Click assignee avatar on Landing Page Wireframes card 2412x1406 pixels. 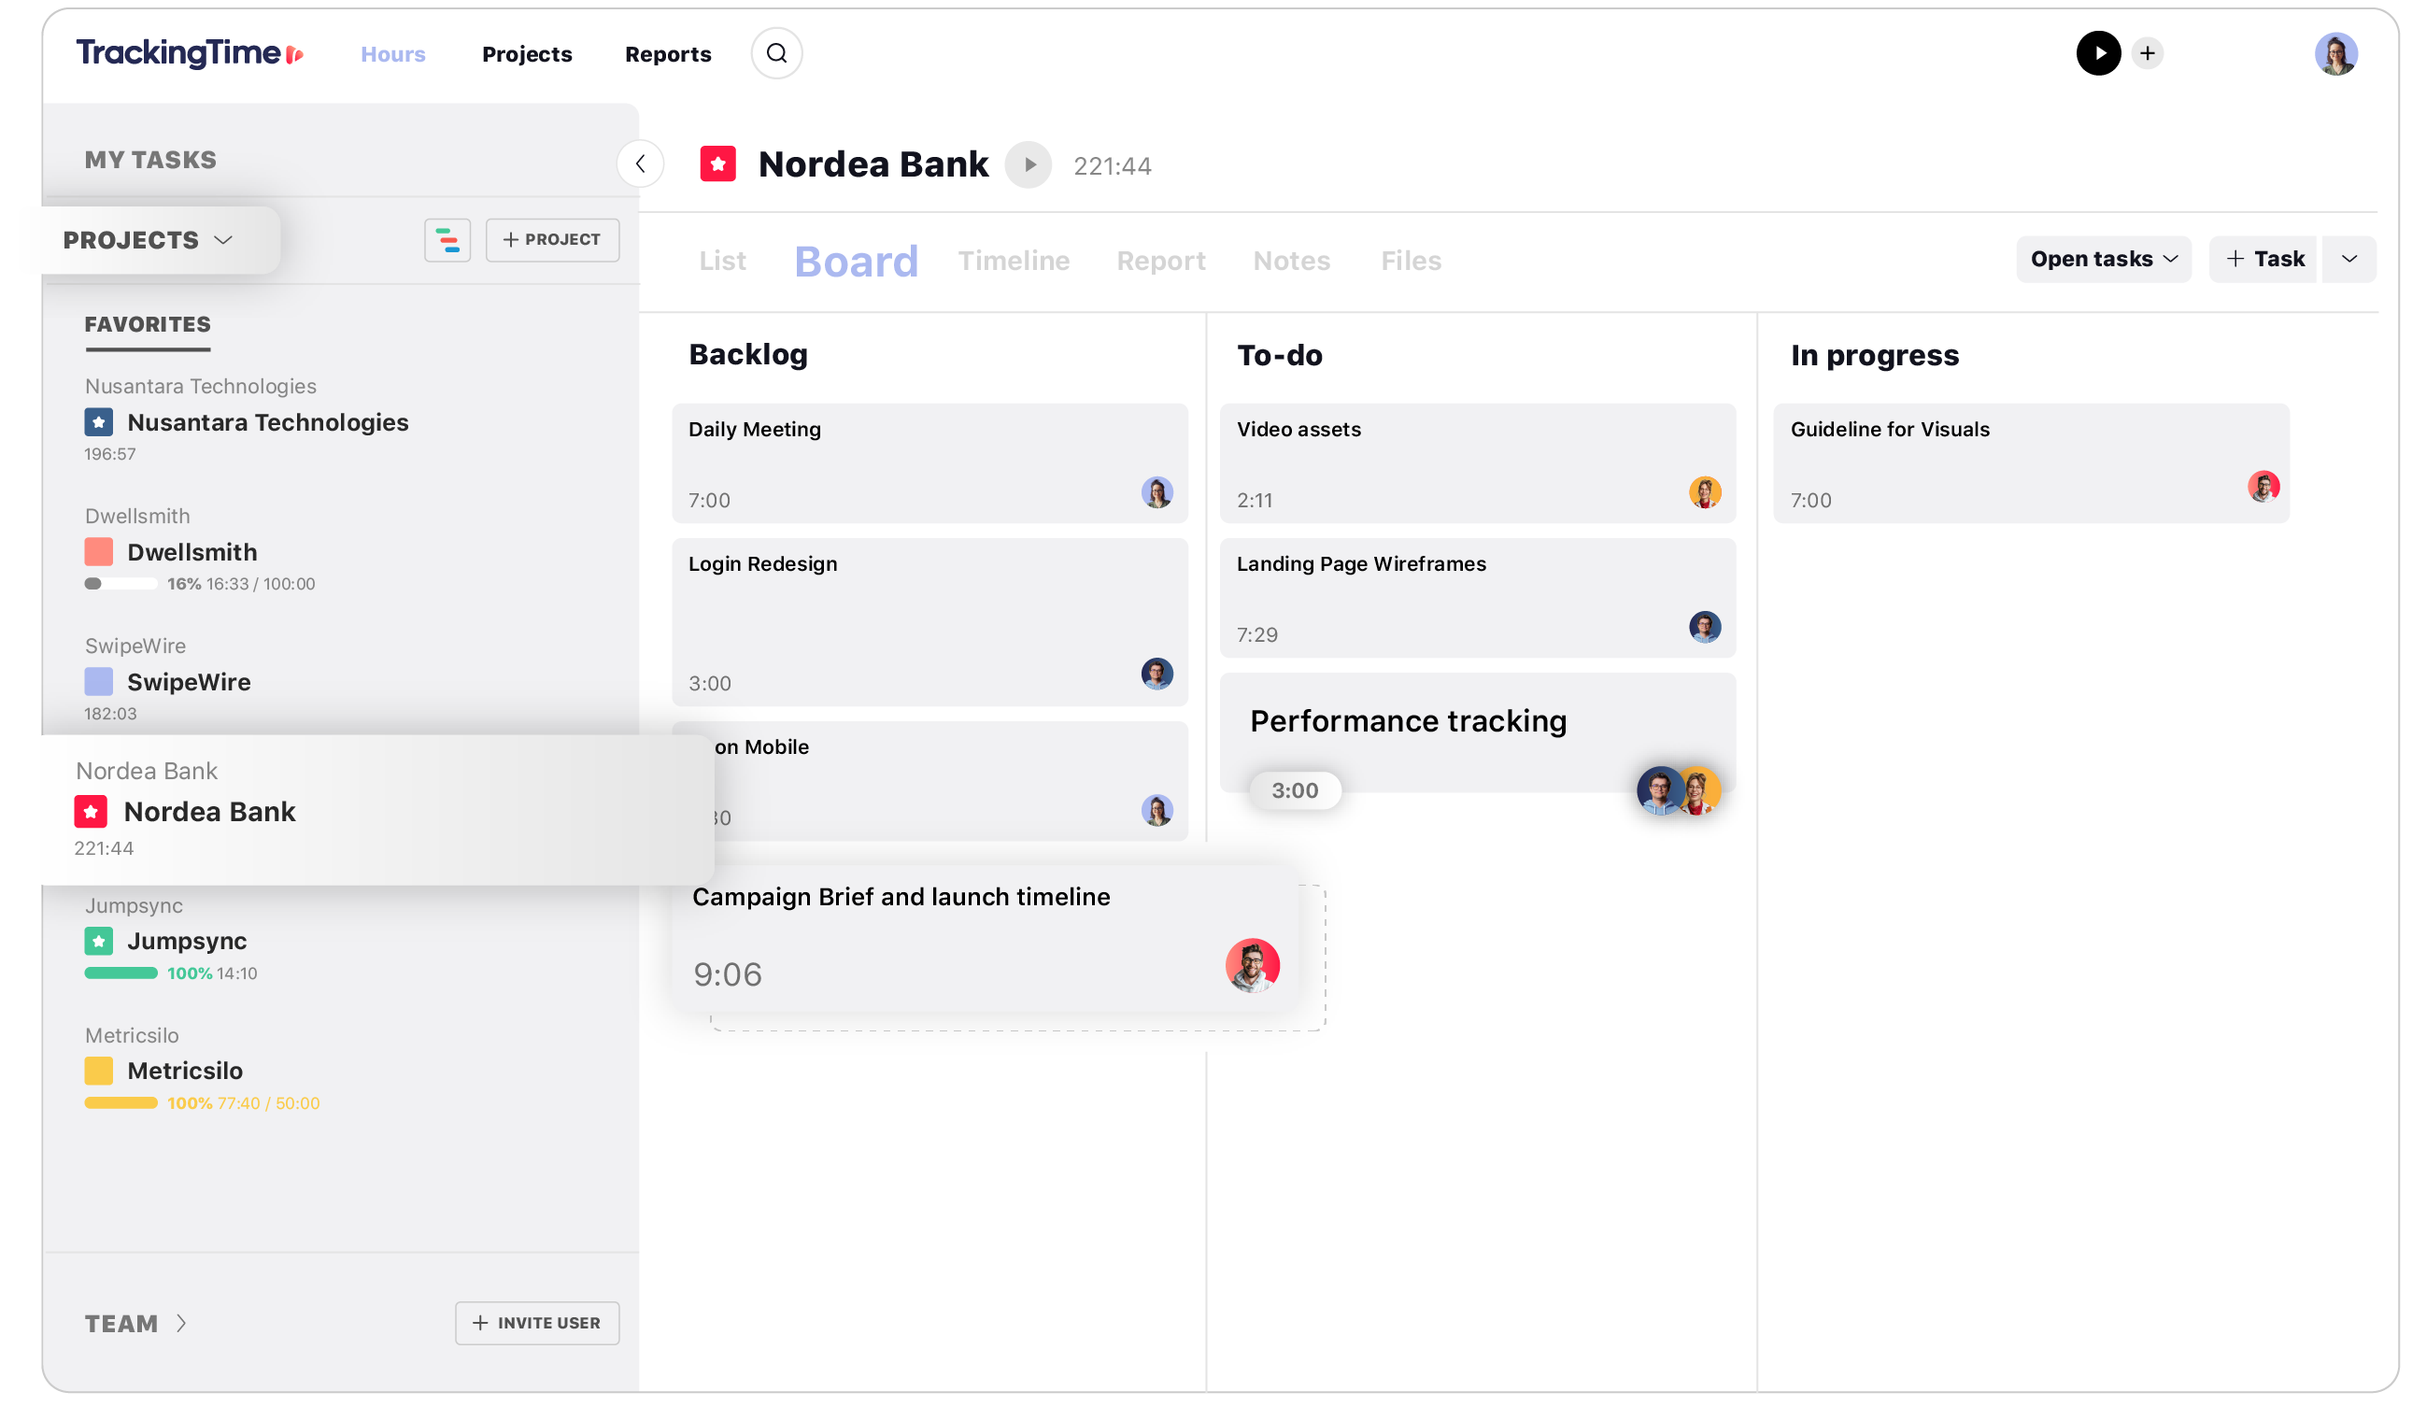click(1705, 627)
